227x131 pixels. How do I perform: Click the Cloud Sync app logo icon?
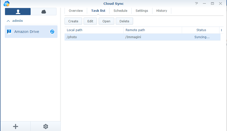[7, 4]
